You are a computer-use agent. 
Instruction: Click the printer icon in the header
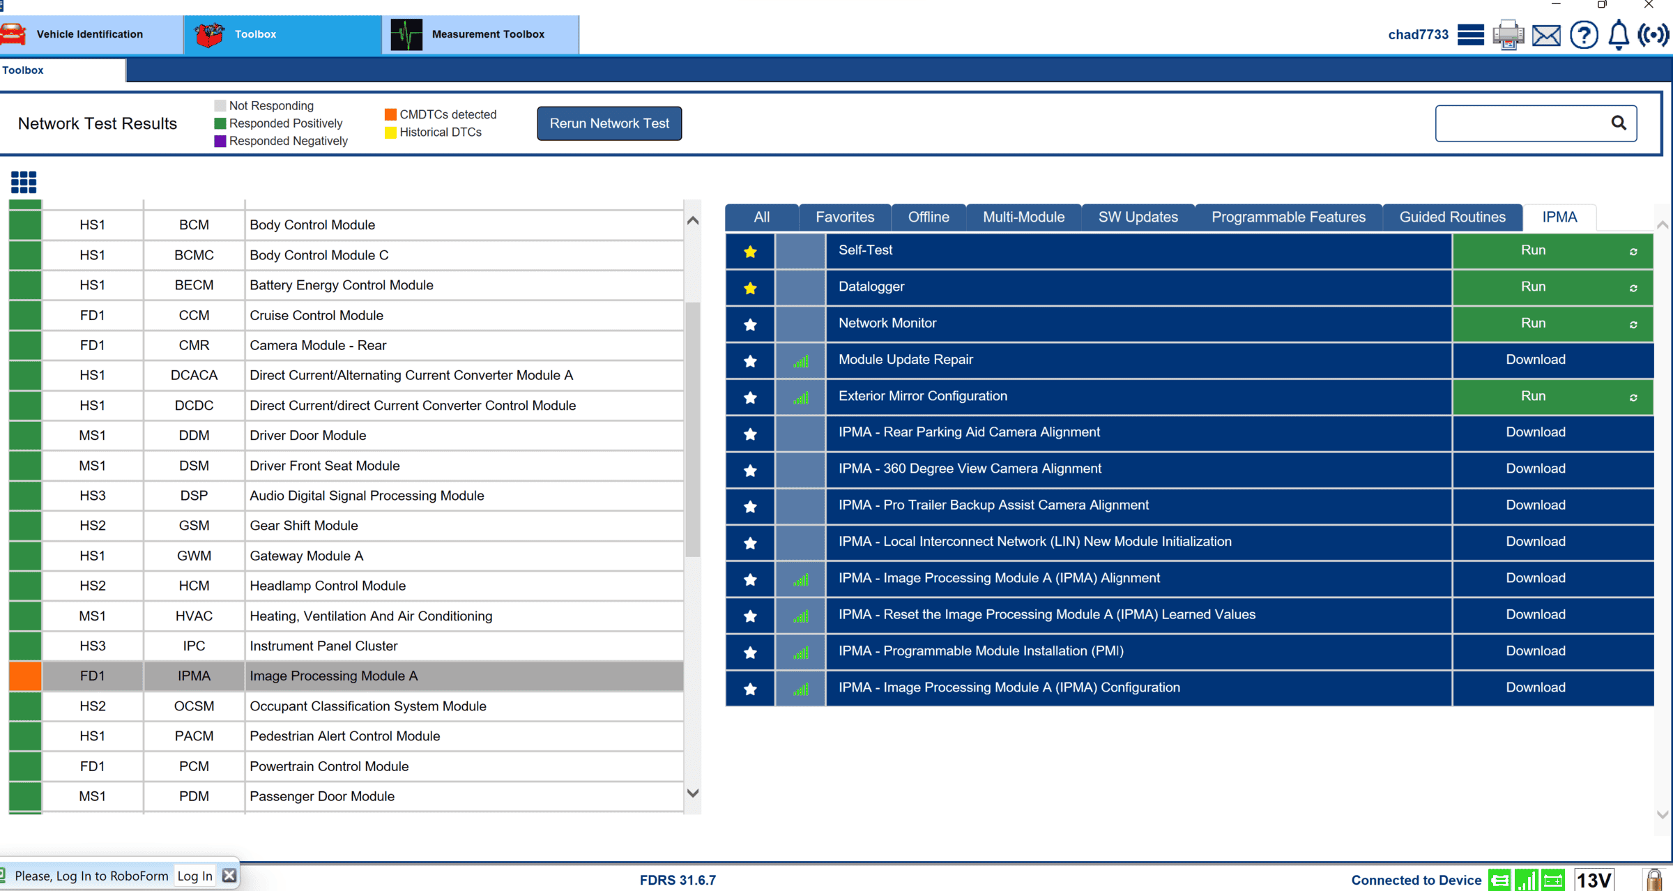click(1508, 35)
